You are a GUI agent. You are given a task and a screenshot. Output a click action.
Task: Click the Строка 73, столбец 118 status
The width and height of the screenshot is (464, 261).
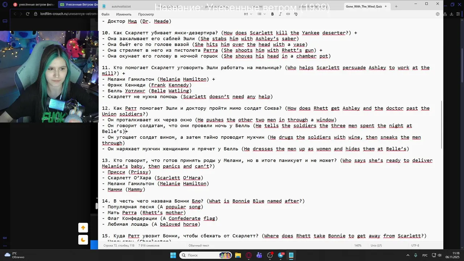click(x=119, y=245)
